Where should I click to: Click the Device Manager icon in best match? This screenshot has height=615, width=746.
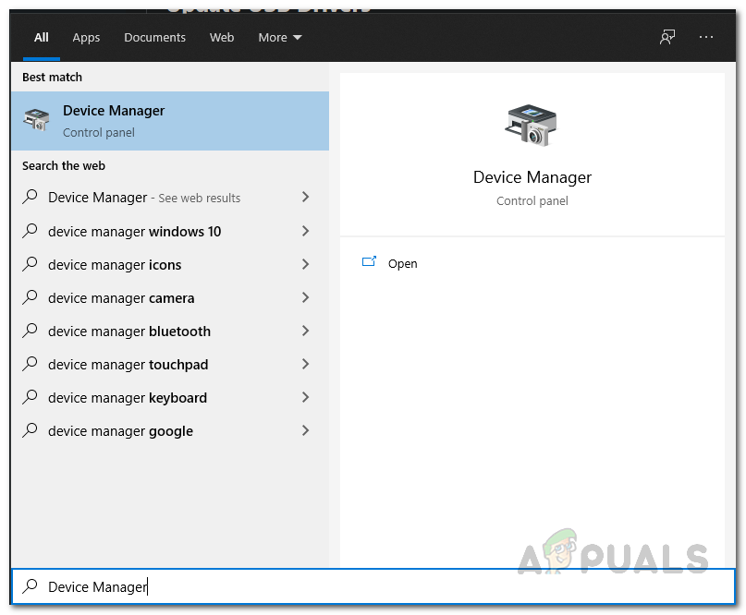[36, 120]
